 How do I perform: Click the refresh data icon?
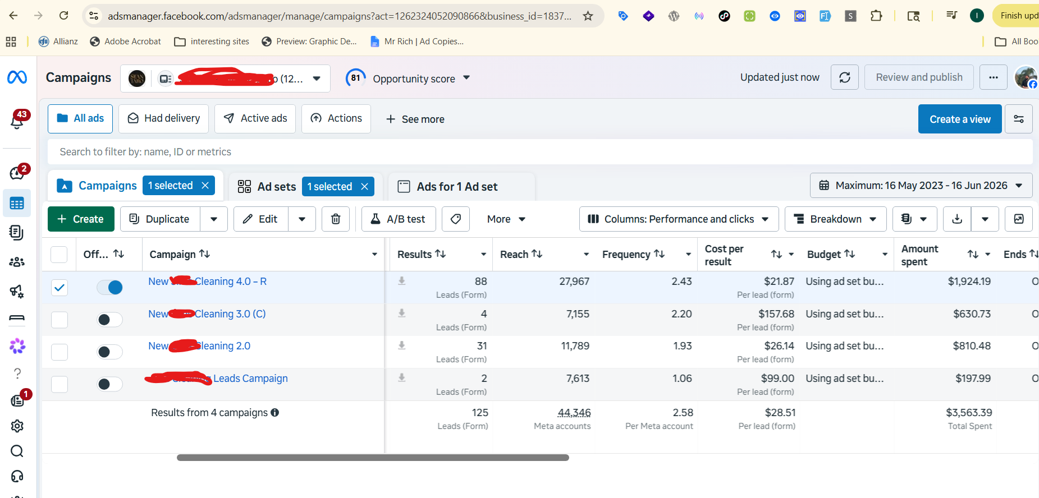click(845, 77)
